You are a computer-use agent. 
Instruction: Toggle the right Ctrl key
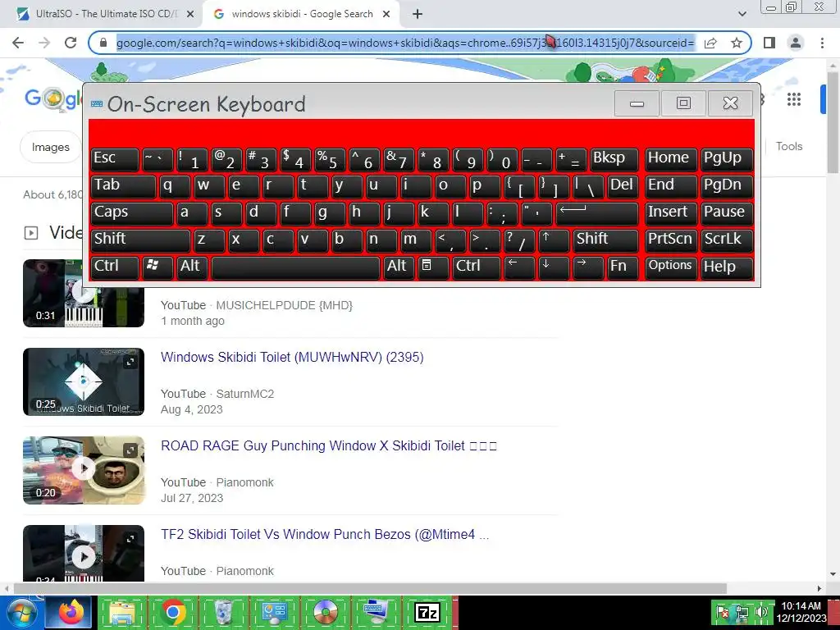[476, 267]
